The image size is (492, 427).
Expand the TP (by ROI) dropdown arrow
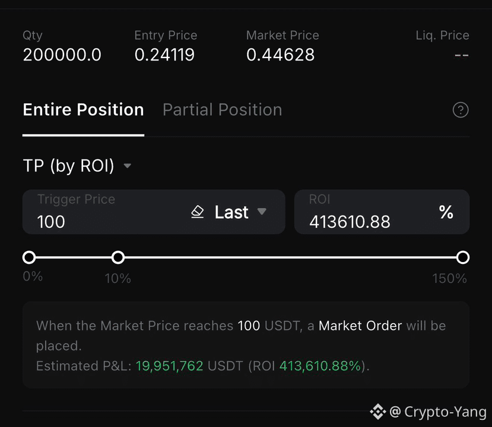coord(127,165)
